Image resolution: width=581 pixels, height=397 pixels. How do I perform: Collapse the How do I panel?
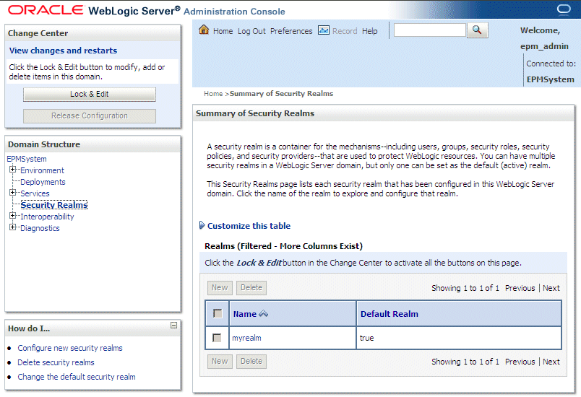[x=173, y=326]
